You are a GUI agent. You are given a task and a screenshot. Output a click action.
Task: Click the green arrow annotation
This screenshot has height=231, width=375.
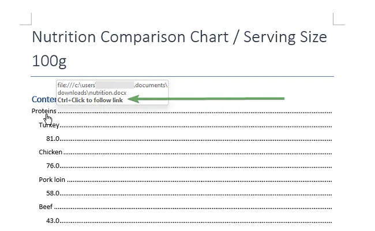206,99
